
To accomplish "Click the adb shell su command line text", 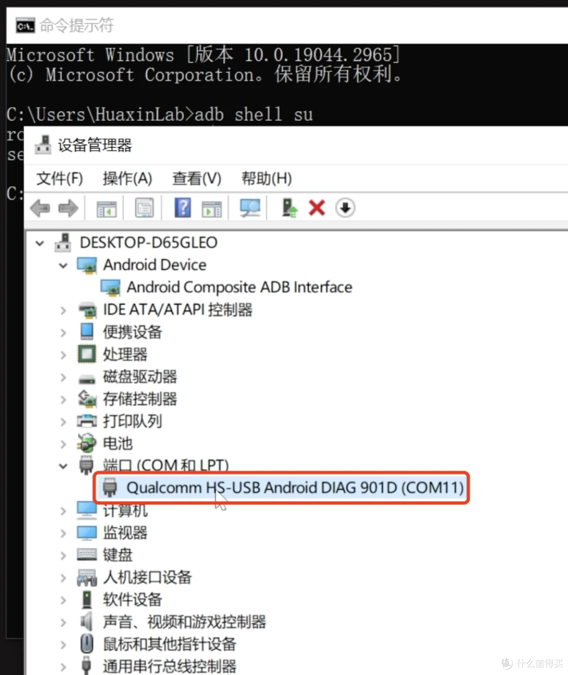I will click(253, 114).
